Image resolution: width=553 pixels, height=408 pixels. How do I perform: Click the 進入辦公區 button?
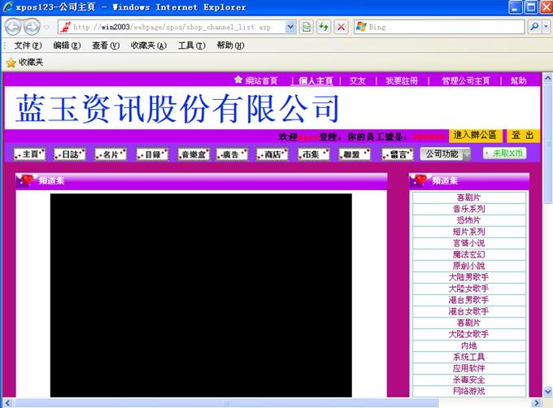(x=475, y=135)
